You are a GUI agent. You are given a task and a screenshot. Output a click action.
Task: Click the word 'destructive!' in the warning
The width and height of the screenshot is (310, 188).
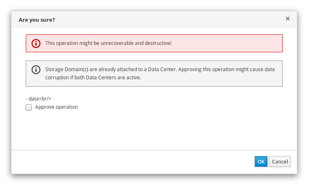tap(158, 43)
